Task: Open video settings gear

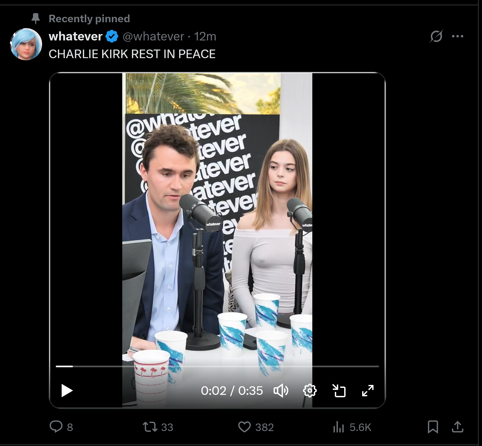Action: tap(310, 391)
